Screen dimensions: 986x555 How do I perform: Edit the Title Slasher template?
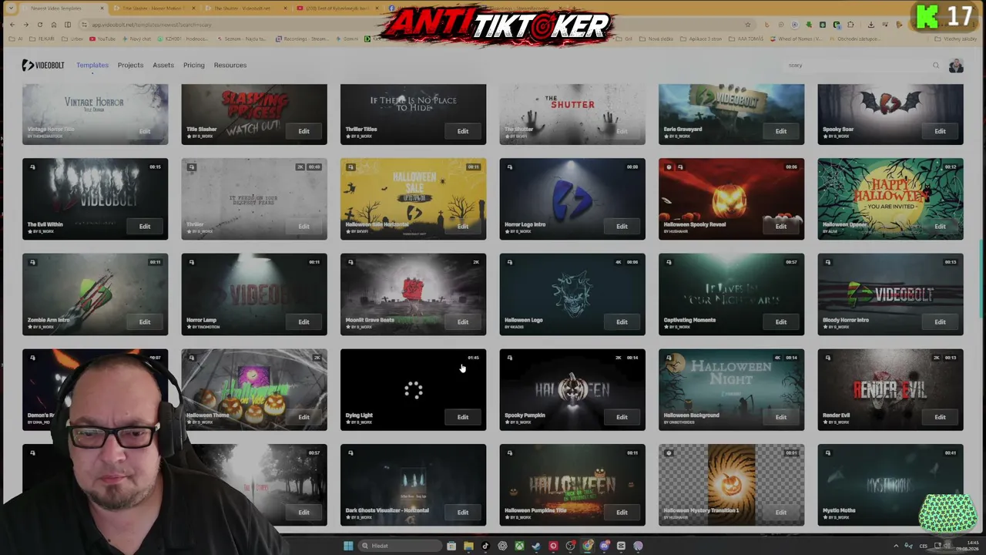point(304,131)
